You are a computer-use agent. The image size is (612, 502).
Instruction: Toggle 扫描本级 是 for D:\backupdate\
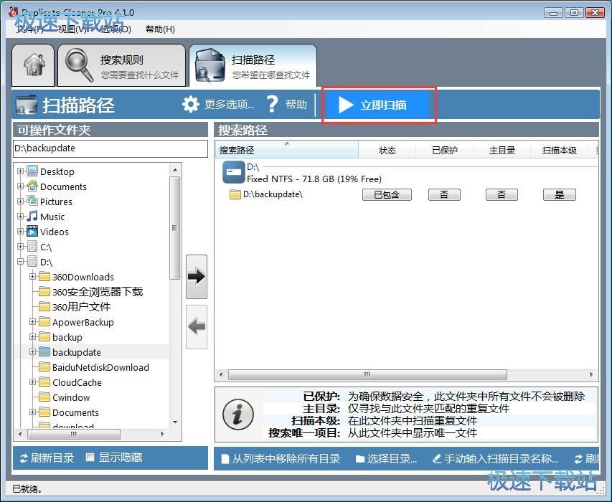point(560,194)
